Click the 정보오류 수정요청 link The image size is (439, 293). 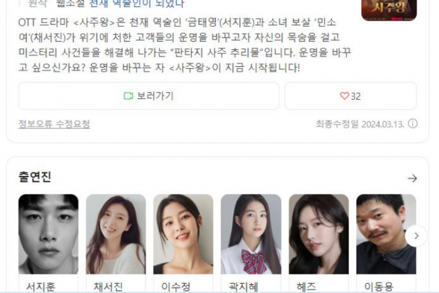click(x=55, y=124)
